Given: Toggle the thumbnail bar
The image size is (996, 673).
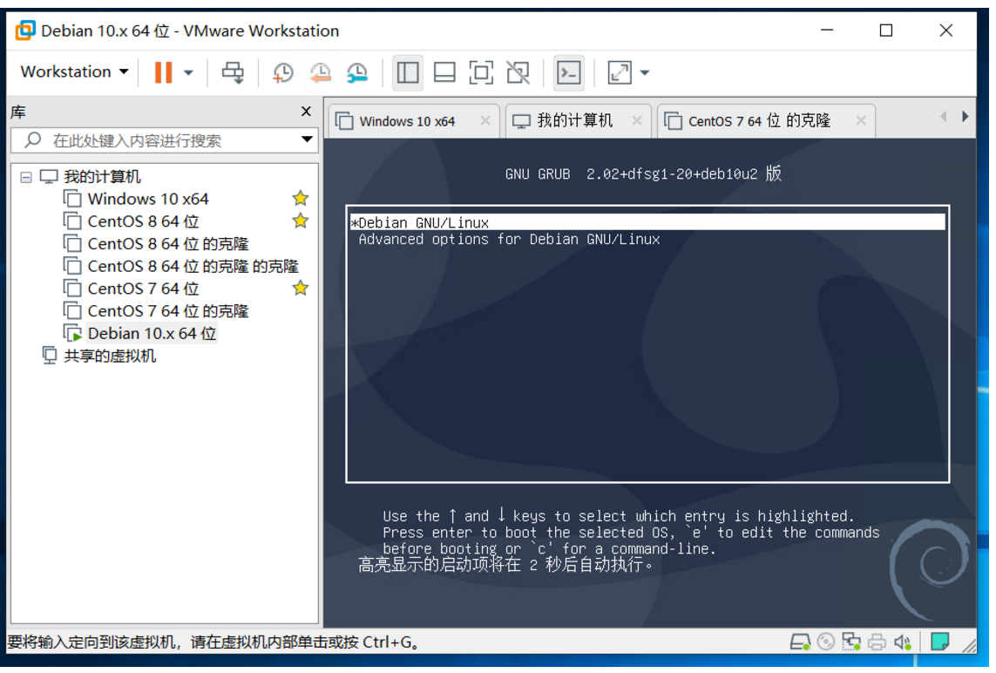Looking at the screenshot, I should click(444, 72).
